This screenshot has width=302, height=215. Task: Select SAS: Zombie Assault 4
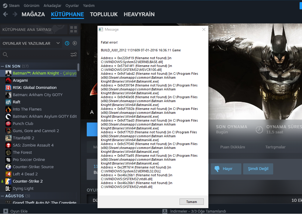[38, 145]
